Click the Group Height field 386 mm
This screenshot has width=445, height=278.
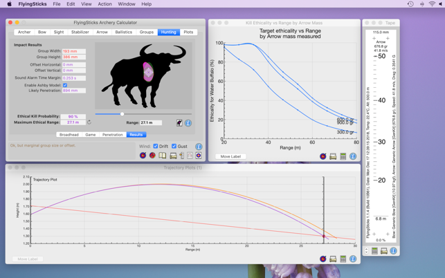[74, 57]
